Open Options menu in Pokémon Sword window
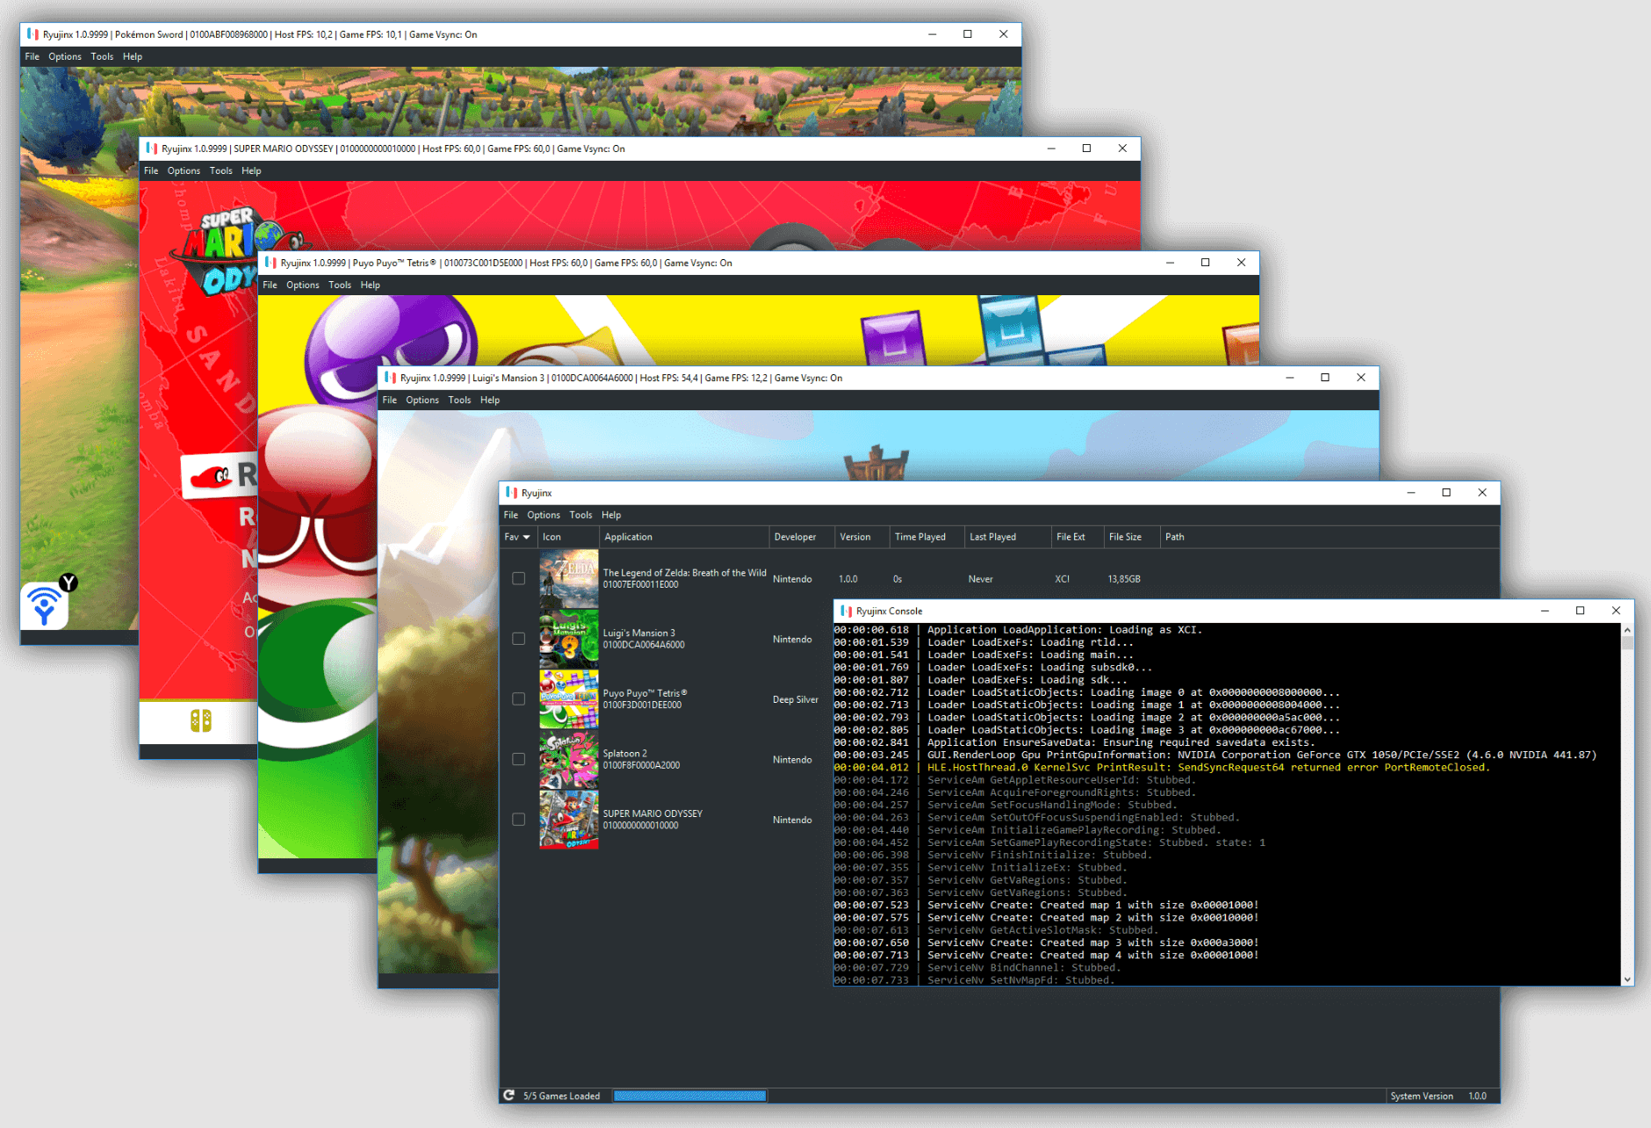The width and height of the screenshot is (1651, 1128). point(65,56)
